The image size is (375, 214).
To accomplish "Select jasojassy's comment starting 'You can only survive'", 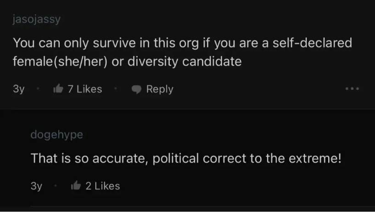I will pos(182,52).
